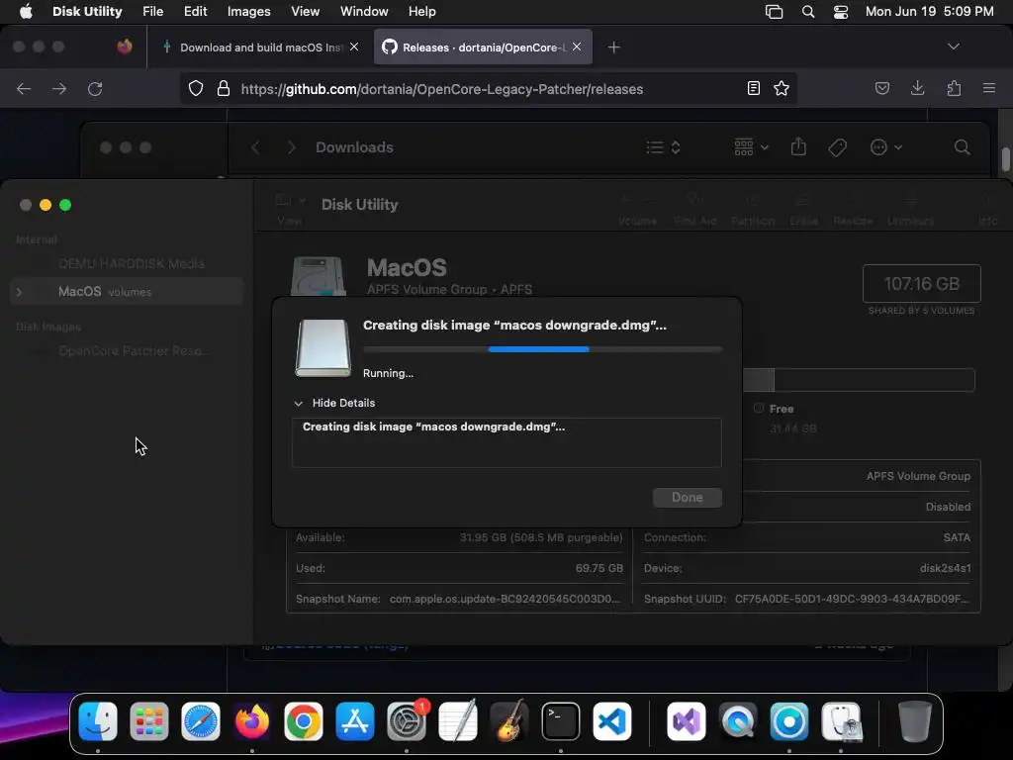
Task: Click the Finder share icon
Action: (x=798, y=146)
